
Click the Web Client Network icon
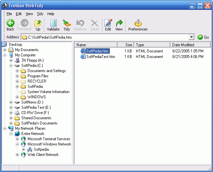(x=23, y=155)
